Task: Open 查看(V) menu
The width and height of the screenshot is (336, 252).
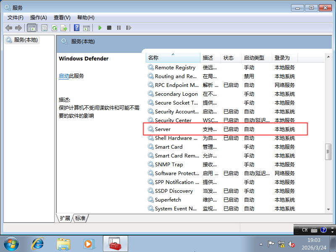Action: [x=62, y=18]
